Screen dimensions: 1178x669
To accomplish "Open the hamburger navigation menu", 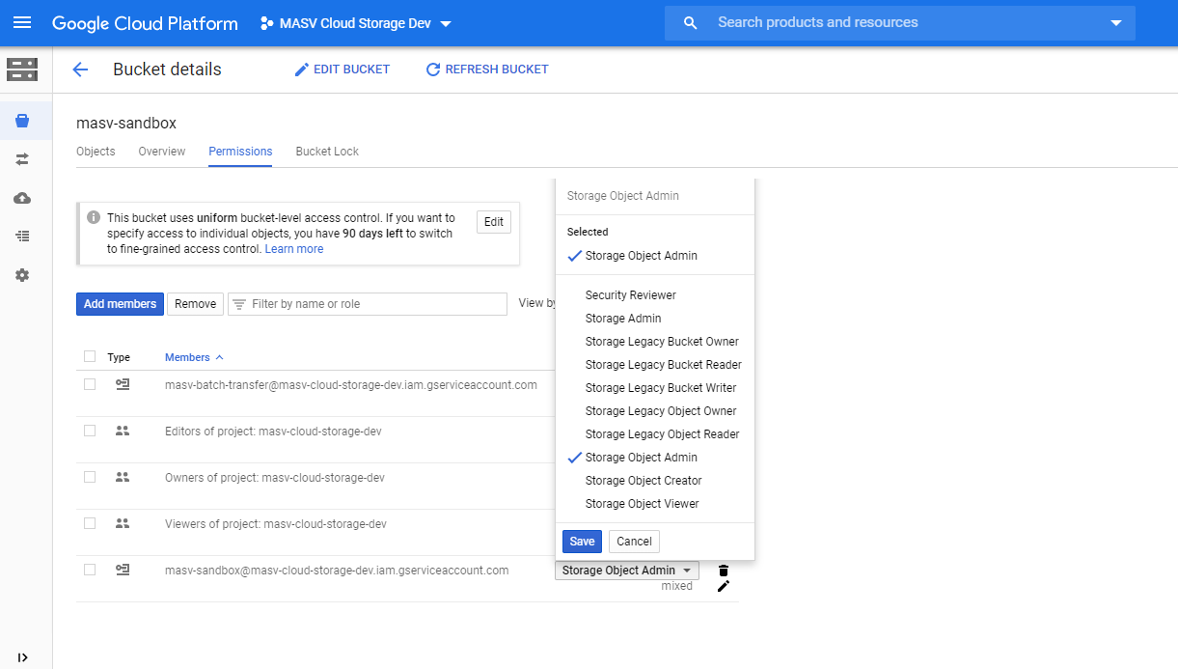I will coord(22,23).
